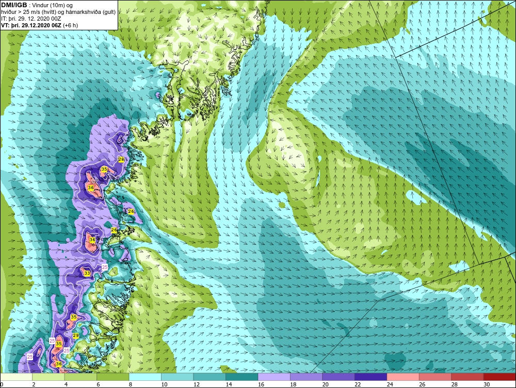The width and height of the screenshot is (516, 388).
Task: Pick the pale cyan 8–10 m/s legend swatch
Action: (x=145, y=377)
